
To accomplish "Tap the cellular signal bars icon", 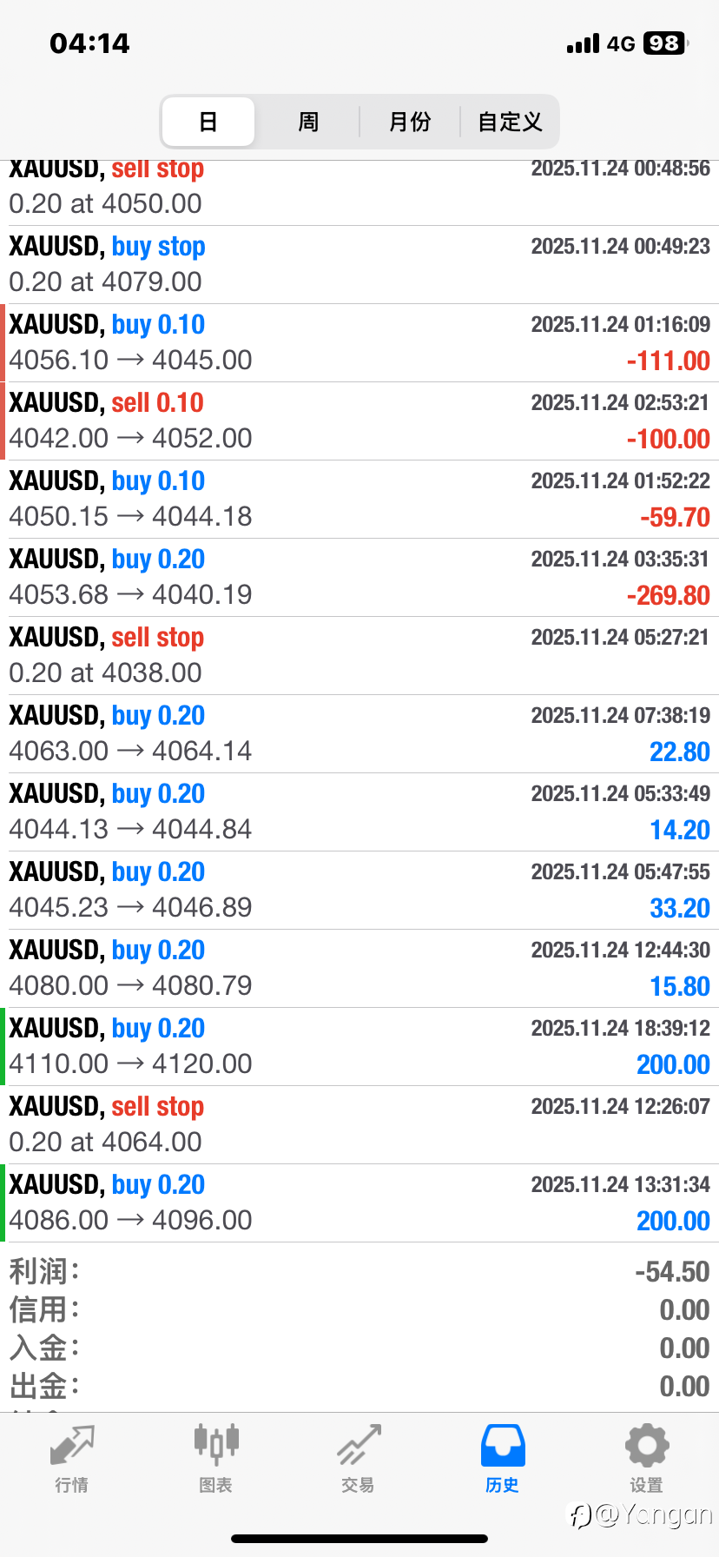I will (x=583, y=44).
